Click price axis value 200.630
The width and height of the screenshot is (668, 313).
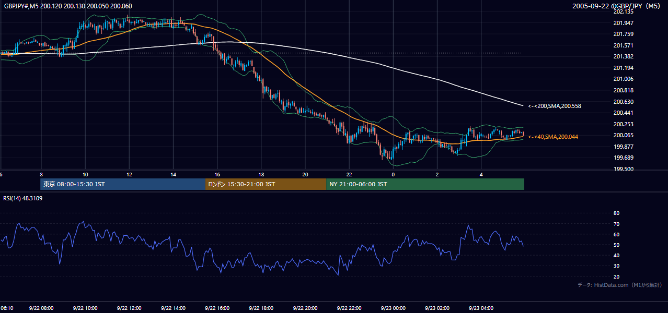(x=623, y=102)
